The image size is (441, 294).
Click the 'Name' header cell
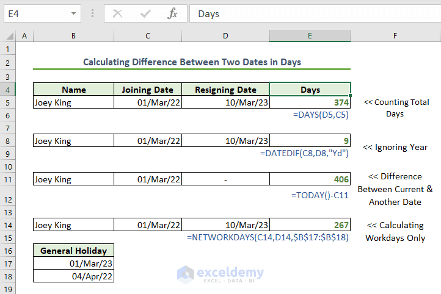[74, 90]
